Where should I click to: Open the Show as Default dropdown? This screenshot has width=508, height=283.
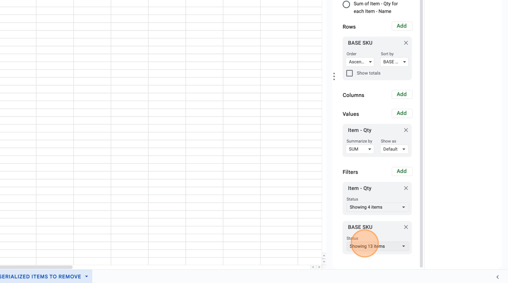click(394, 149)
